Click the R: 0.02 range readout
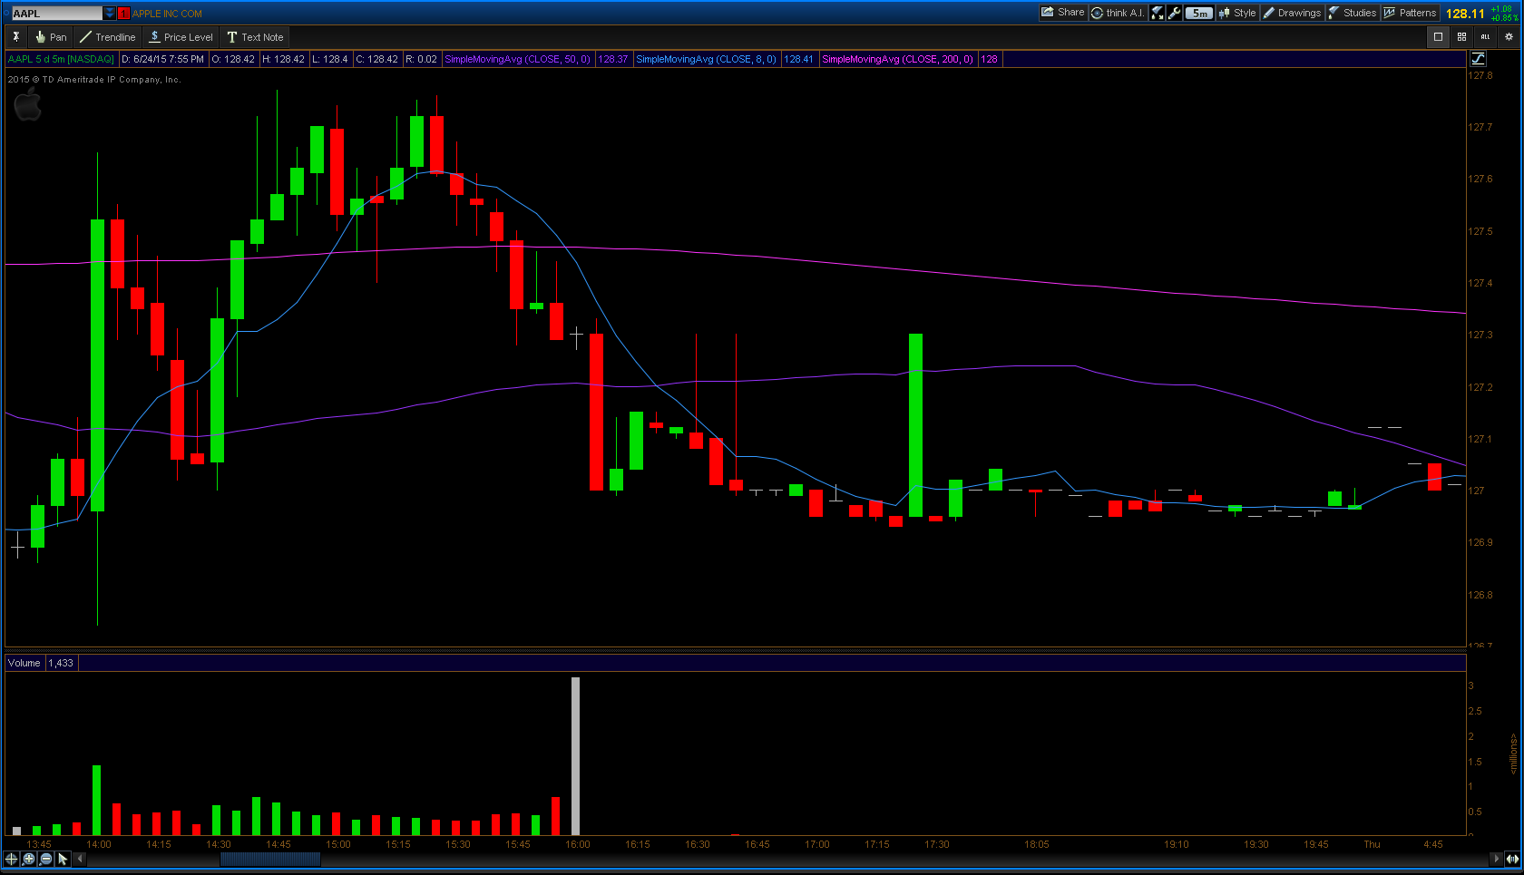Viewport: 1524px width, 875px height. tap(421, 59)
